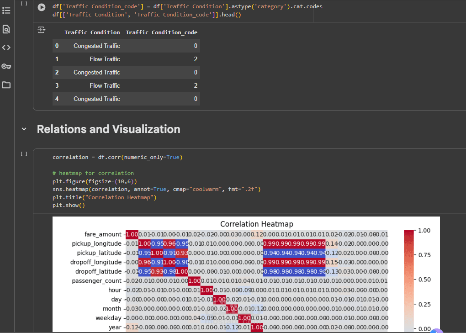Click the Traffic Condition column header
The image size is (466, 333).
pyautogui.click(x=92, y=32)
